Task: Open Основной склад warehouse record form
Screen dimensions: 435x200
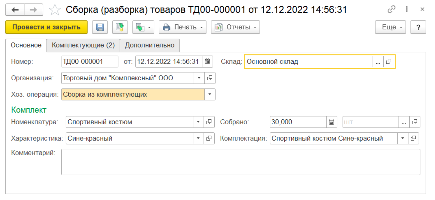Action: pyautogui.click(x=389, y=62)
